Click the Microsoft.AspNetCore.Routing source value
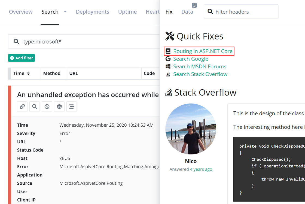The width and height of the screenshot is (305, 204). [x=91, y=183]
